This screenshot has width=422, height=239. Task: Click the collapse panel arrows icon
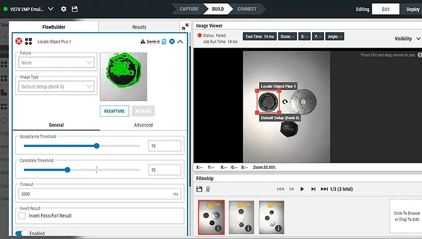pos(185,26)
